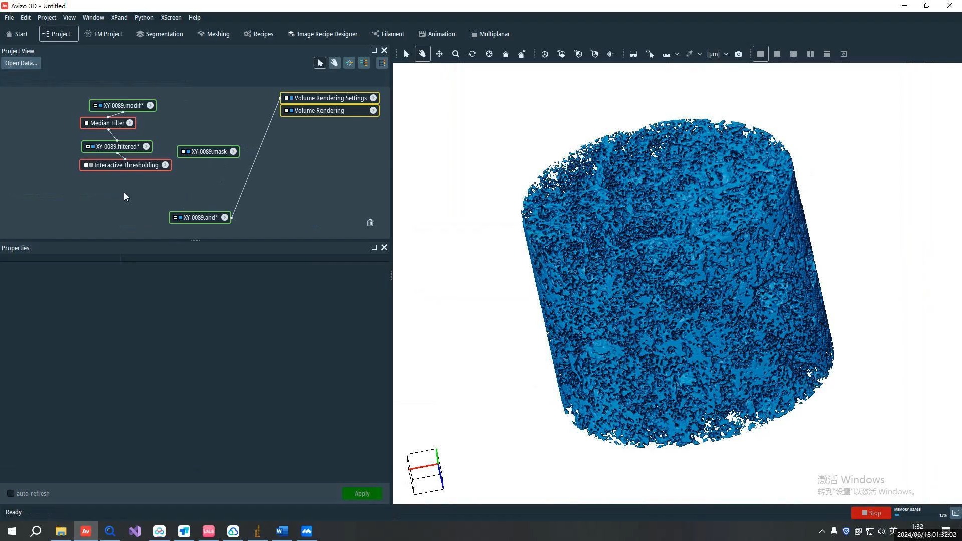Click the Zoom magnifier tool
962x541 pixels.
pyautogui.click(x=455, y=54)
